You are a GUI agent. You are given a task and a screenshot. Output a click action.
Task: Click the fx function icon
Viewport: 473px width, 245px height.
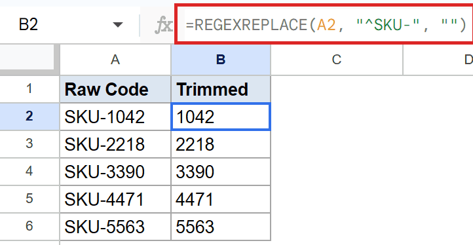tap(163, 25)
